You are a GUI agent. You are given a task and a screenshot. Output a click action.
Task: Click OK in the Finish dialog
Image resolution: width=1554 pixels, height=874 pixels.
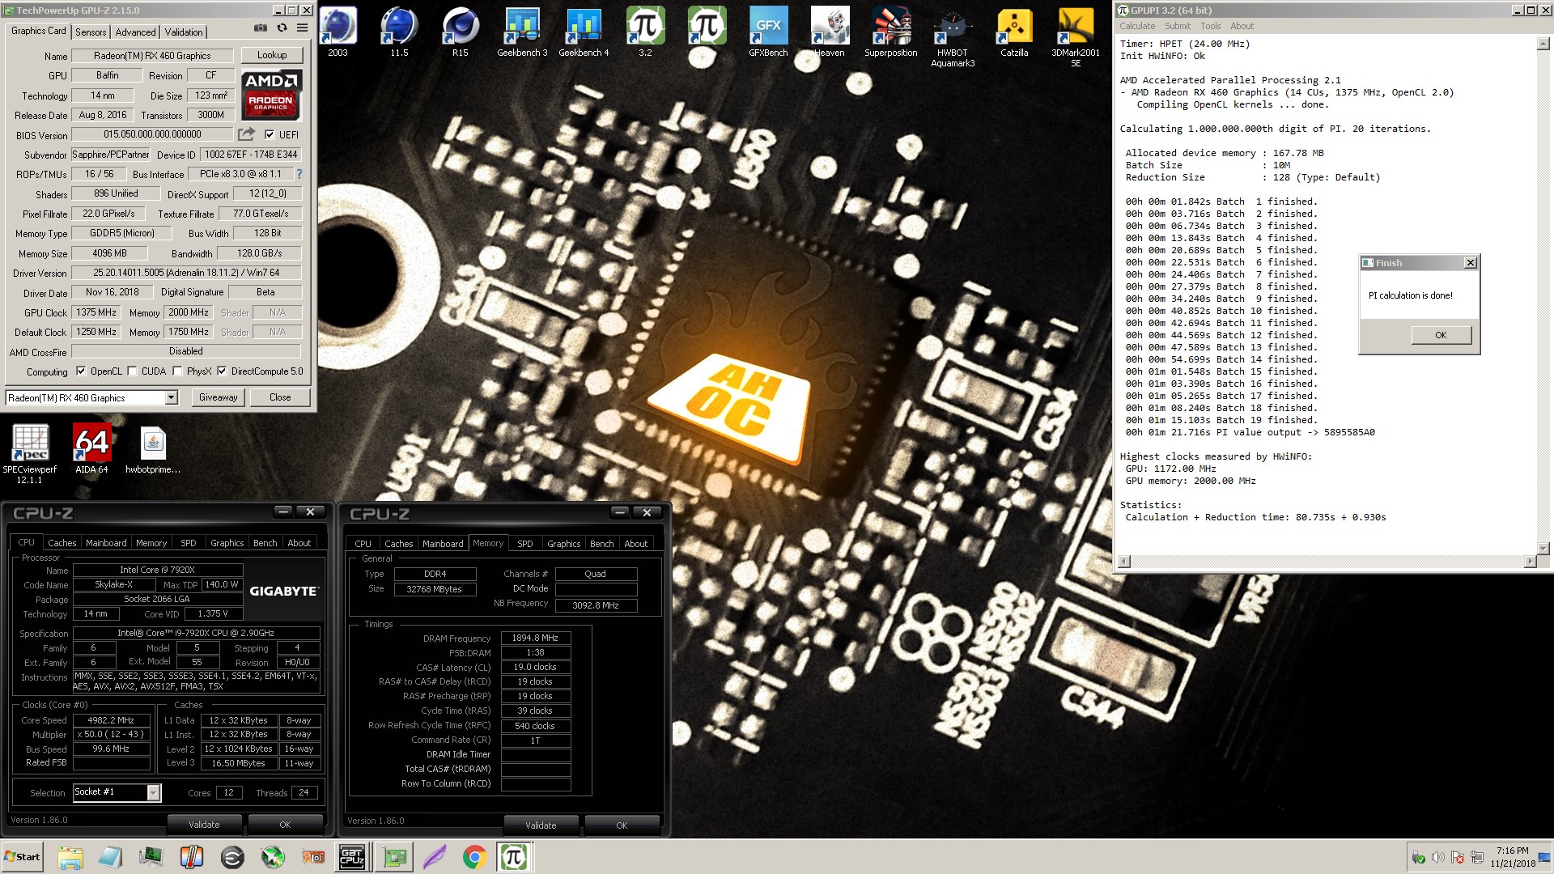(x=1441, y=335)
